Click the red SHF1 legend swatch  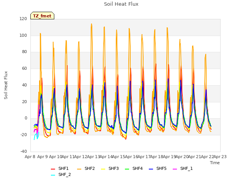click(53, 169)
